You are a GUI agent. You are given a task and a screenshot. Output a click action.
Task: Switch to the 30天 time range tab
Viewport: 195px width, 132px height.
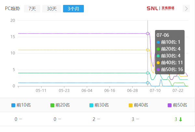(52, 9)
